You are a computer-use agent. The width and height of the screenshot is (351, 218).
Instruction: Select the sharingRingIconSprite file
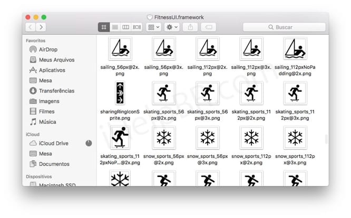120,93
